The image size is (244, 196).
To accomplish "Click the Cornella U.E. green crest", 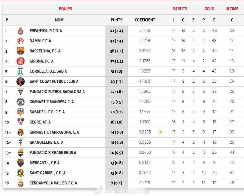I will (x=21, y=71).
